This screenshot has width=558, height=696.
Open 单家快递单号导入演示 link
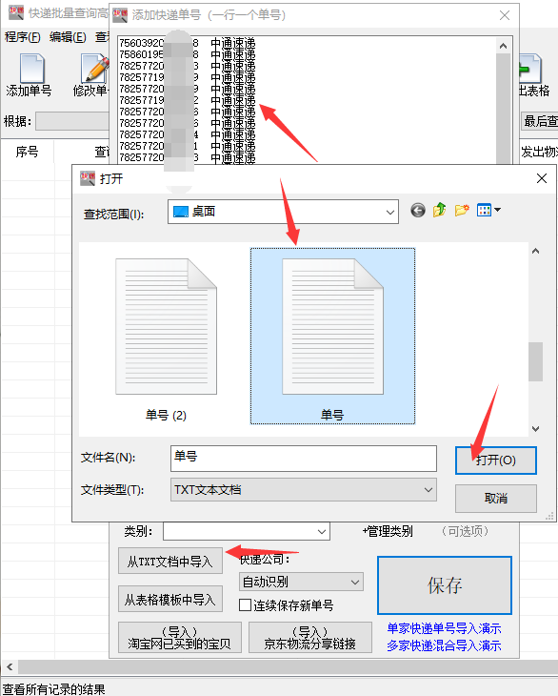tap(444, 628)
